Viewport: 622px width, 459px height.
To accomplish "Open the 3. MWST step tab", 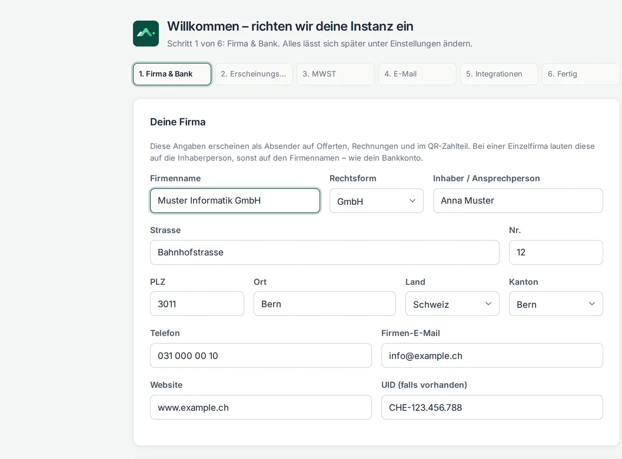I will [335, 74].
